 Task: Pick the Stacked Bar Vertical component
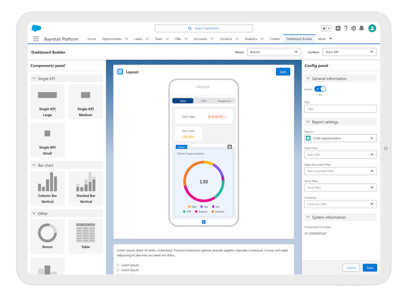tap(86, 188)
